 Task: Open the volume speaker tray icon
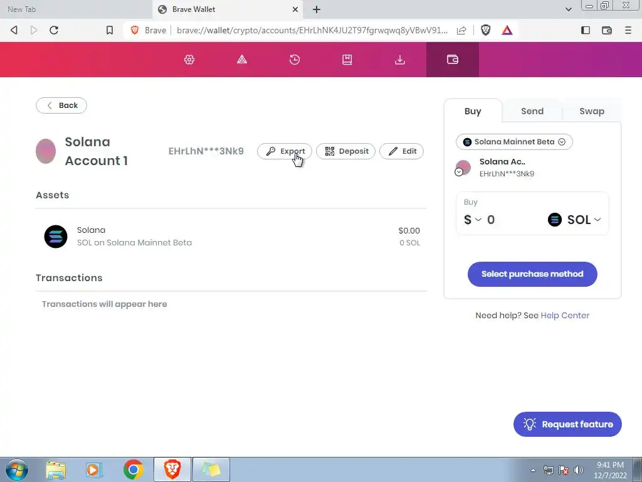579,470
